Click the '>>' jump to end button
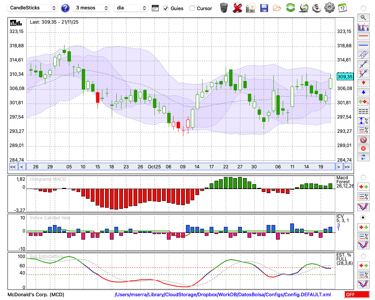 (x=348, y=166)
